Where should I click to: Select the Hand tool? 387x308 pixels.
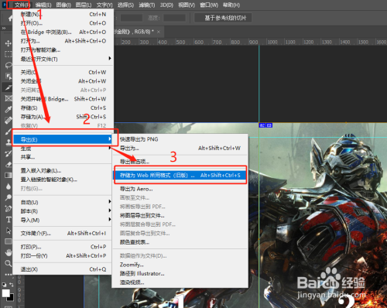point(9,252)
